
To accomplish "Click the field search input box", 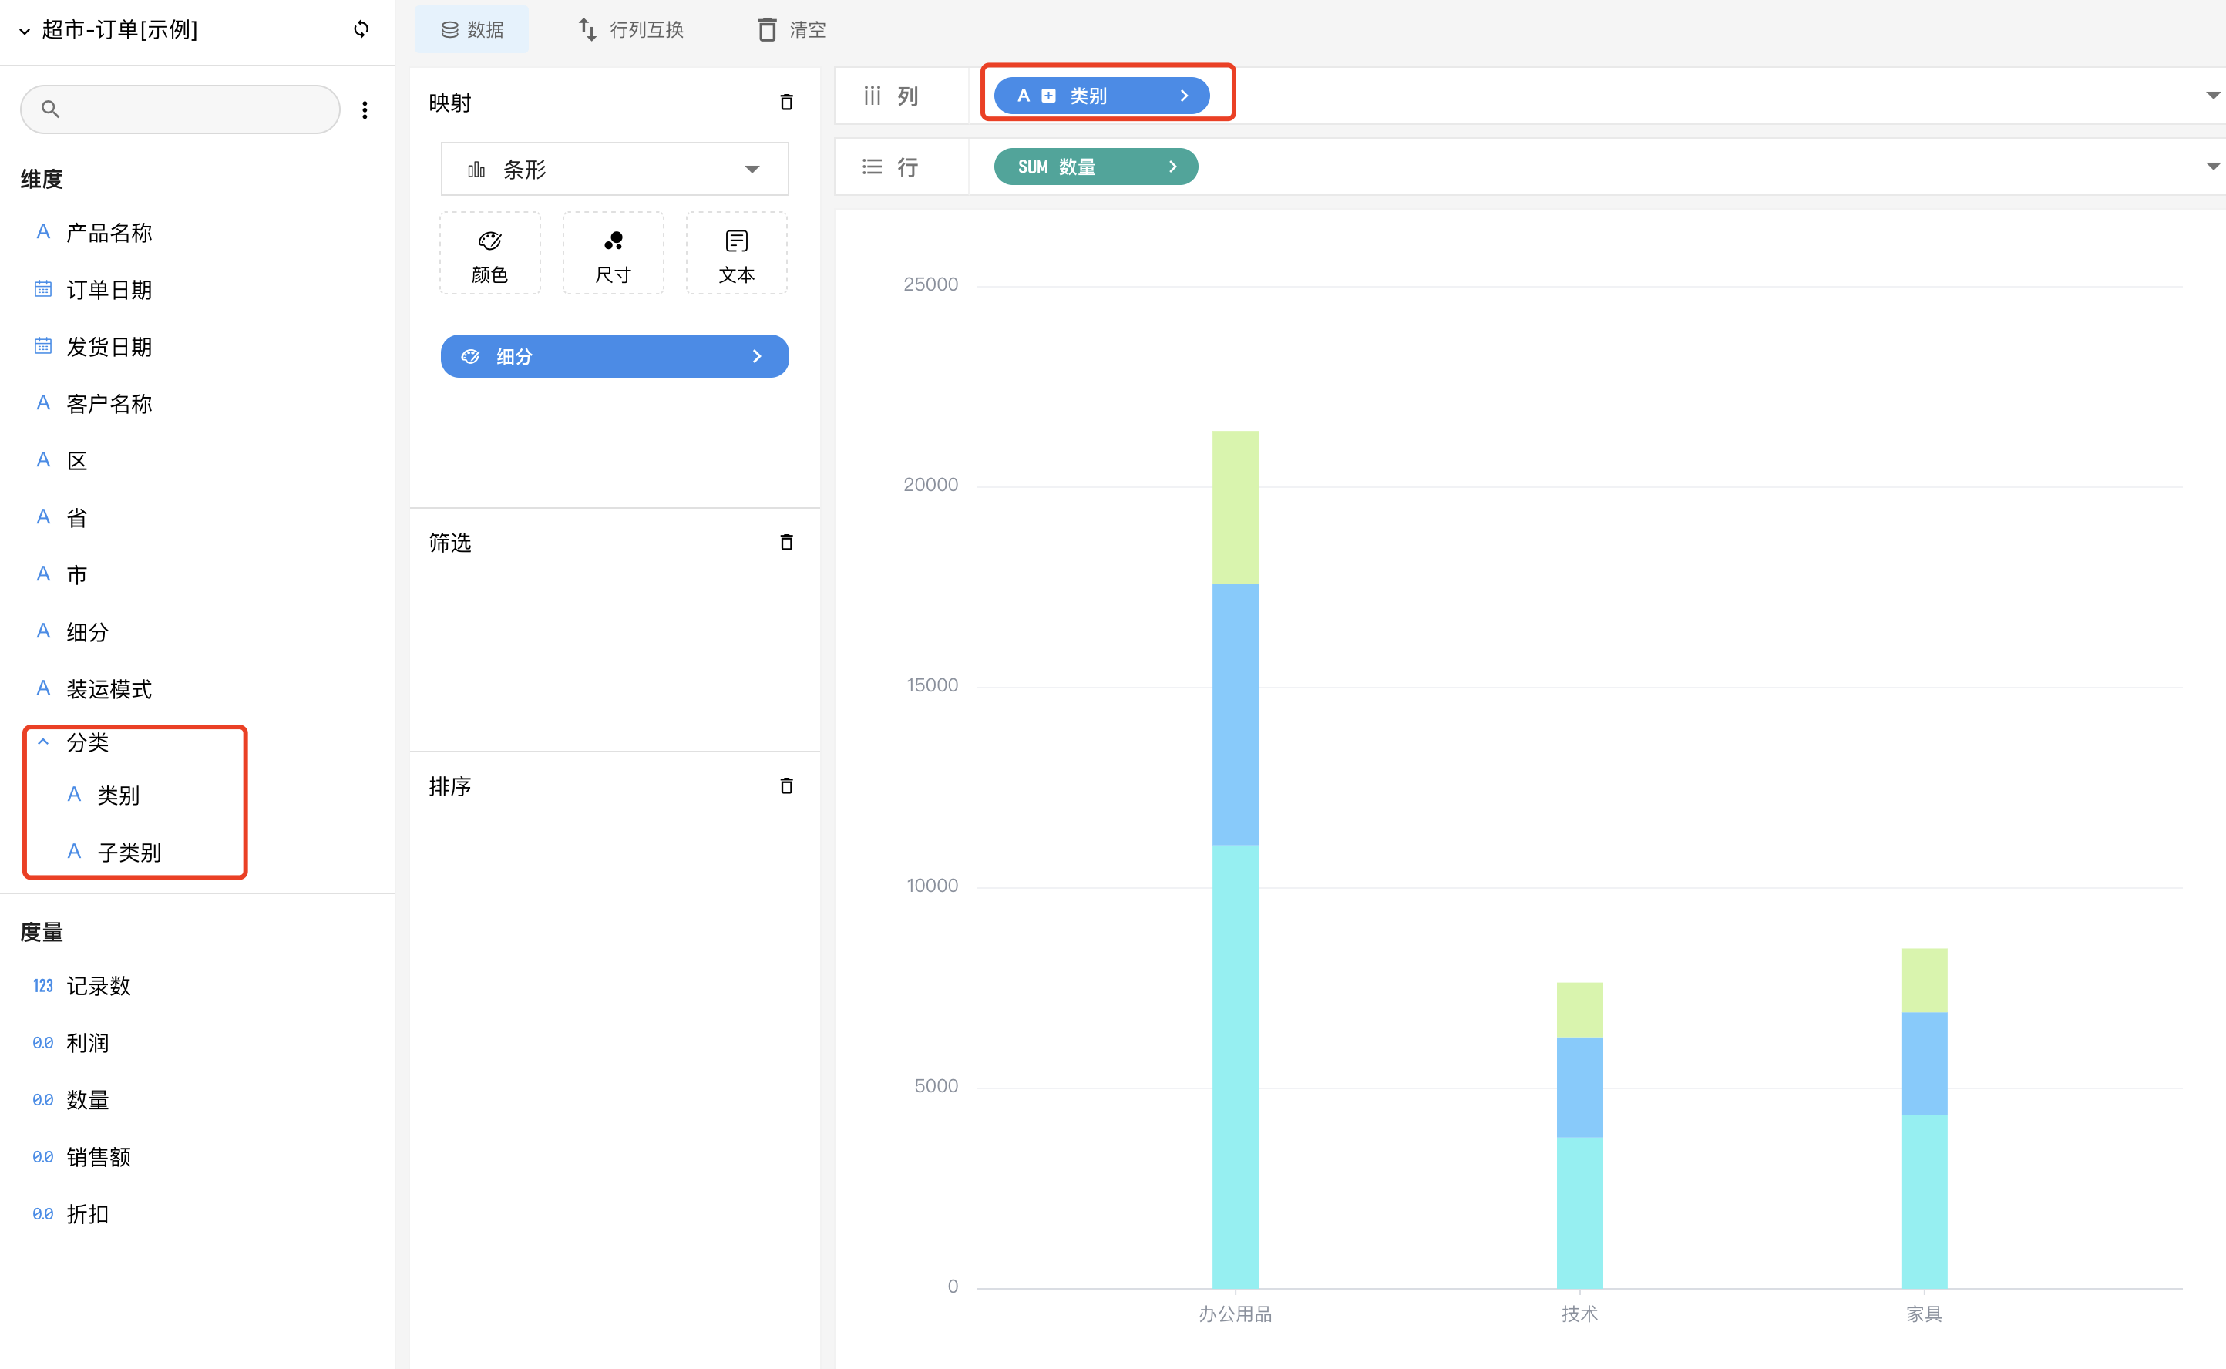I will click(x=180, y=109).
